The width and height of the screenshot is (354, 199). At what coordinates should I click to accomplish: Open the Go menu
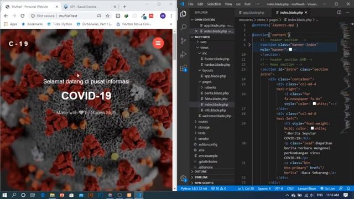[238, 4]
